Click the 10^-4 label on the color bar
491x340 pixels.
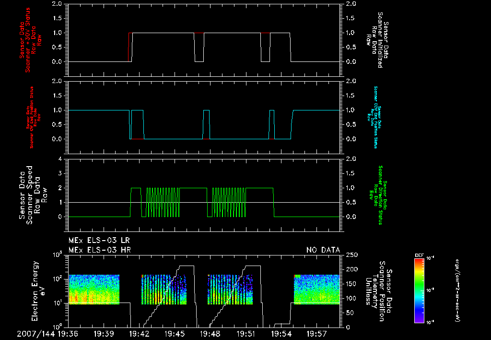(431, 258)
